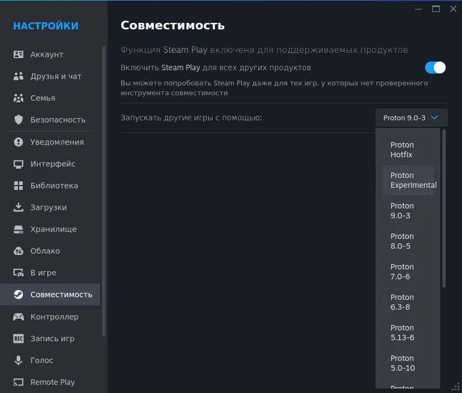The height and width of the screenshot is (393, 462).
Task: Maximize the settings window
Action: [x=435, y=9]
